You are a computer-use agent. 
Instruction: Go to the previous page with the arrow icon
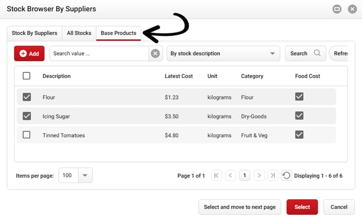tap(230, 176)
